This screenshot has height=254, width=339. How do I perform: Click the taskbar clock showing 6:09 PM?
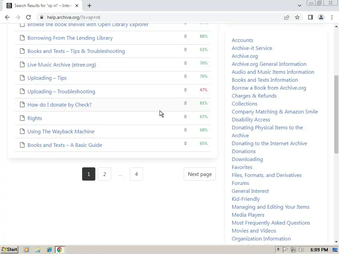(319, 250)
